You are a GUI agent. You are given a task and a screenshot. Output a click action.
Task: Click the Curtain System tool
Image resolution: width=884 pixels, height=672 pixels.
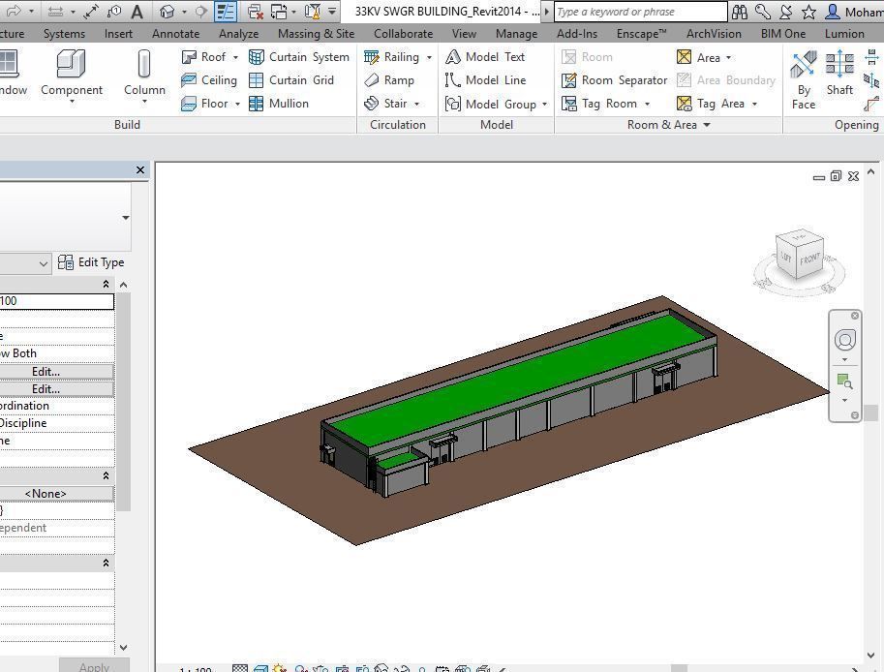[x=299, y=57]
